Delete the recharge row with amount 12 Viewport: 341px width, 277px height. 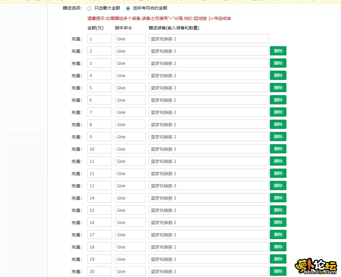click(x=278, y=173)
